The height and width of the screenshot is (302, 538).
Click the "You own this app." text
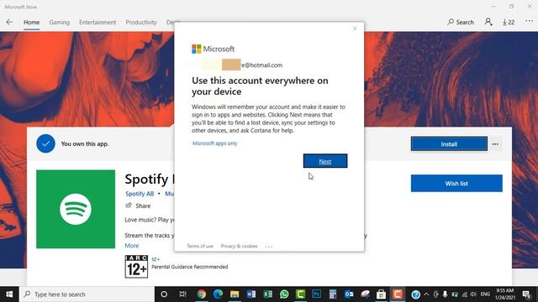pos(85,143)
